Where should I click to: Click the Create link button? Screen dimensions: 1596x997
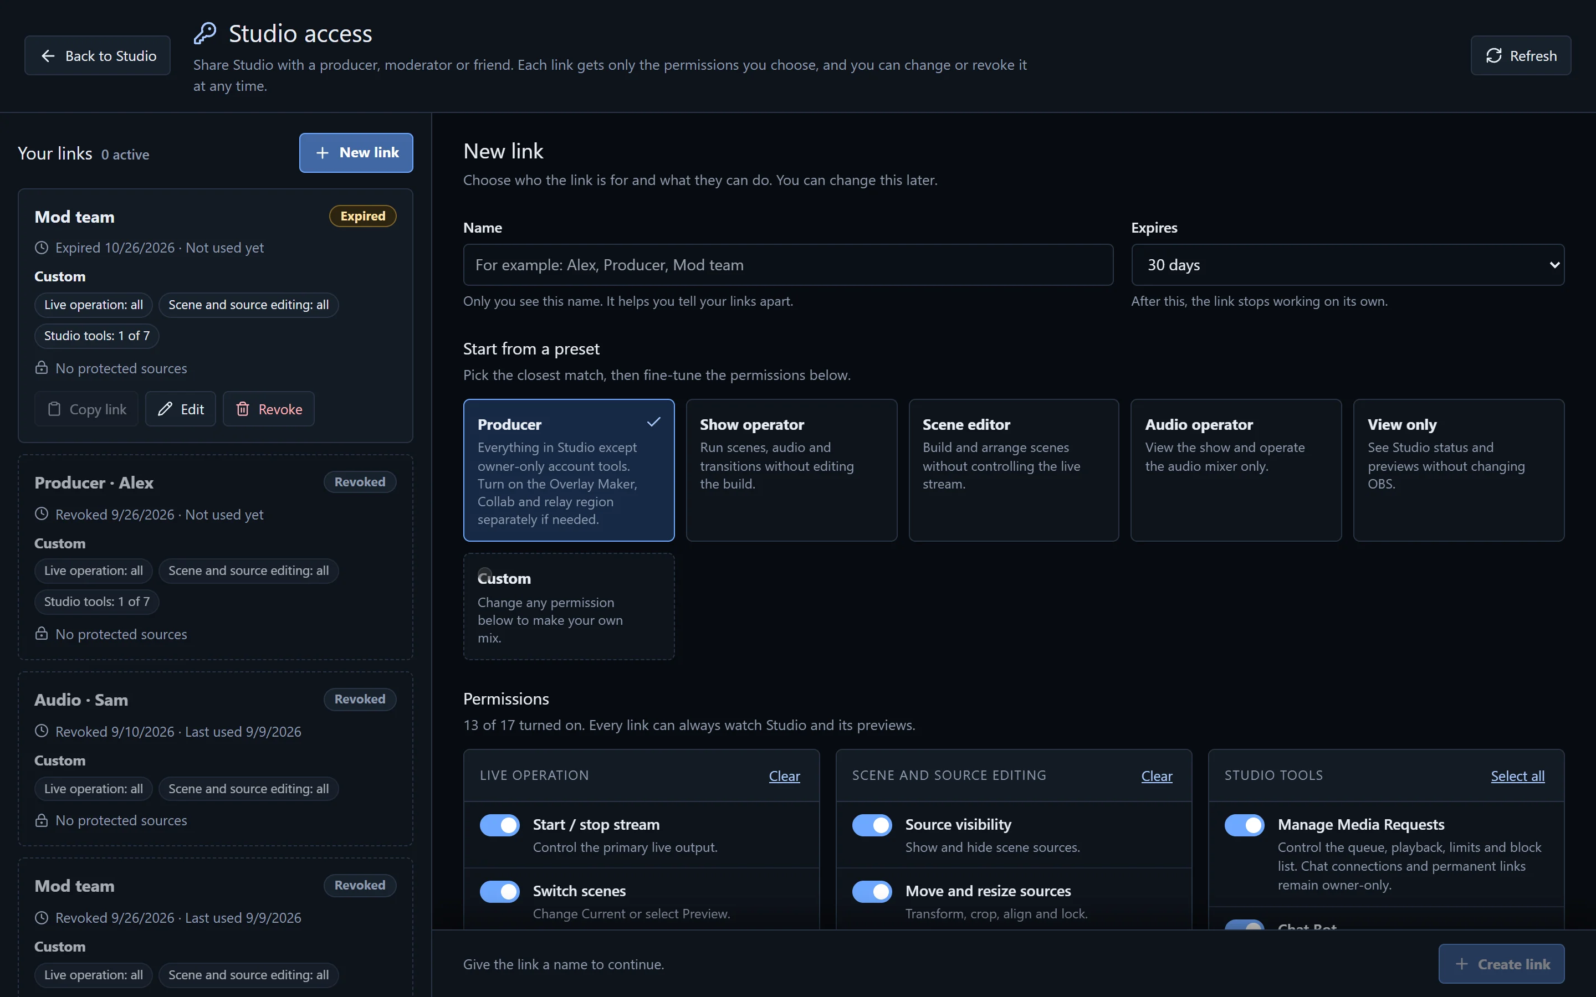point(1502,964)
